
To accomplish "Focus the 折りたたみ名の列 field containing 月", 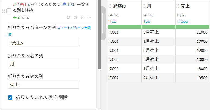I will [43, 63].
